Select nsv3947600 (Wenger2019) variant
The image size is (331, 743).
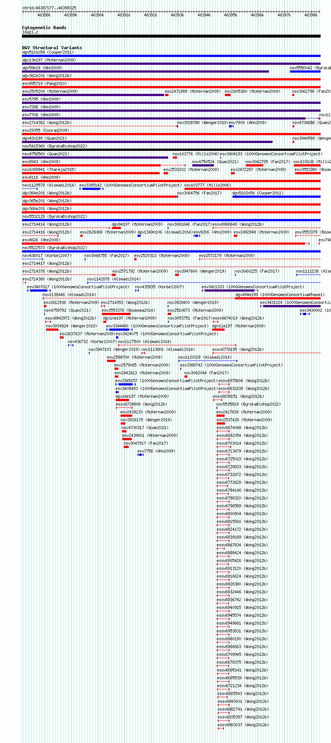[200, 271]
